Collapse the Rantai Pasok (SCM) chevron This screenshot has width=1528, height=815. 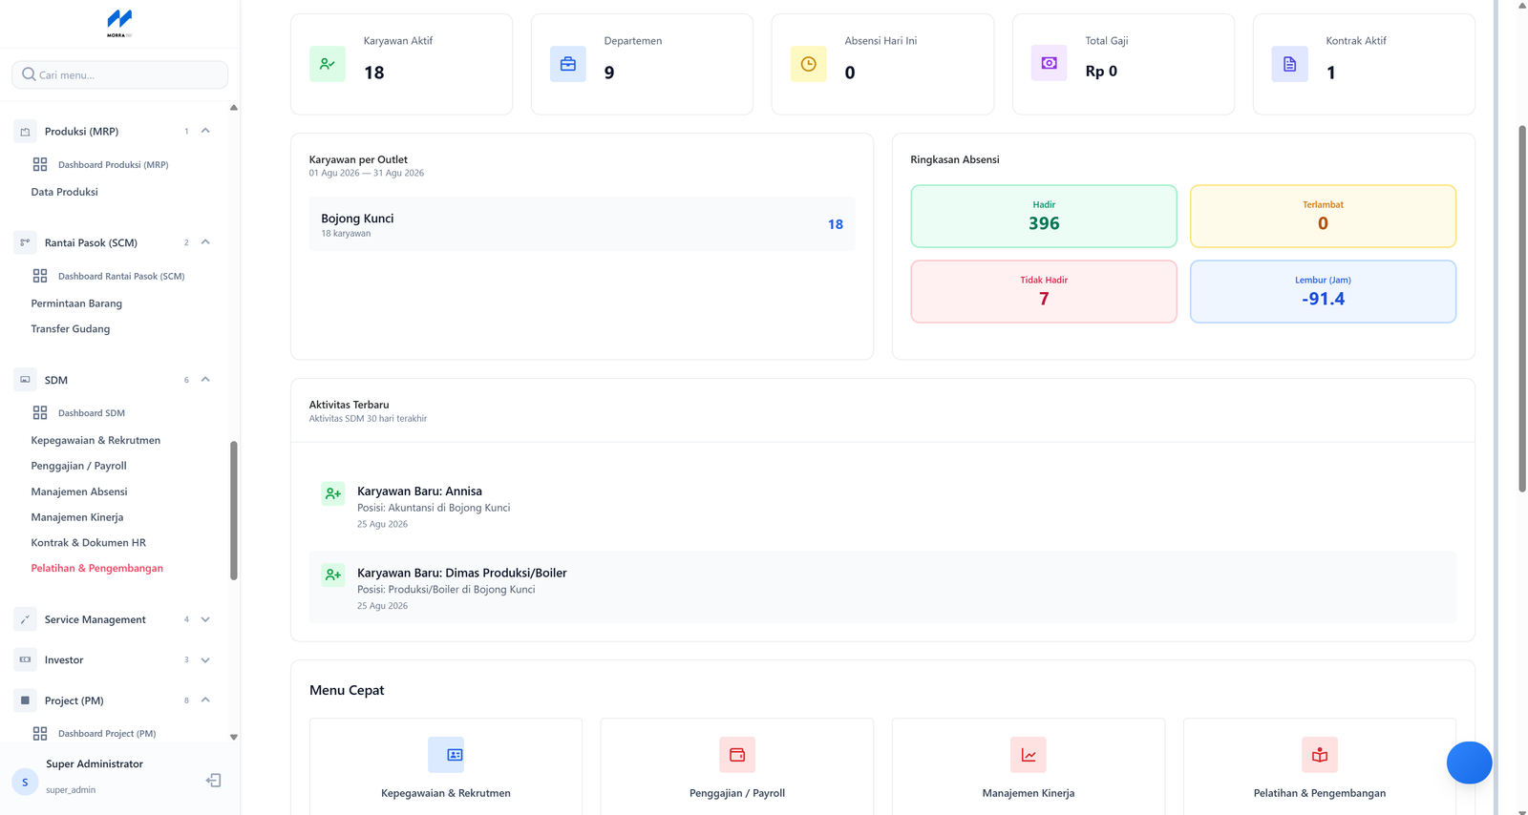click(205, 242)
